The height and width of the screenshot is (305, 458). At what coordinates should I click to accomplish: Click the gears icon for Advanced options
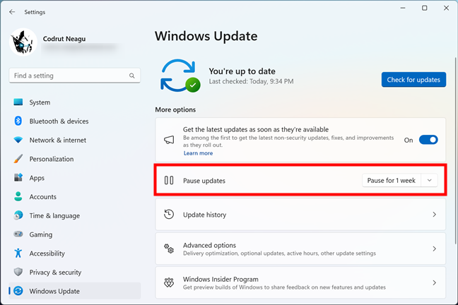click(169, 249)
